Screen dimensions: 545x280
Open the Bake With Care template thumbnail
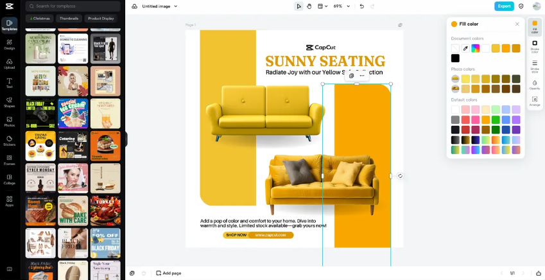[73, 211]
